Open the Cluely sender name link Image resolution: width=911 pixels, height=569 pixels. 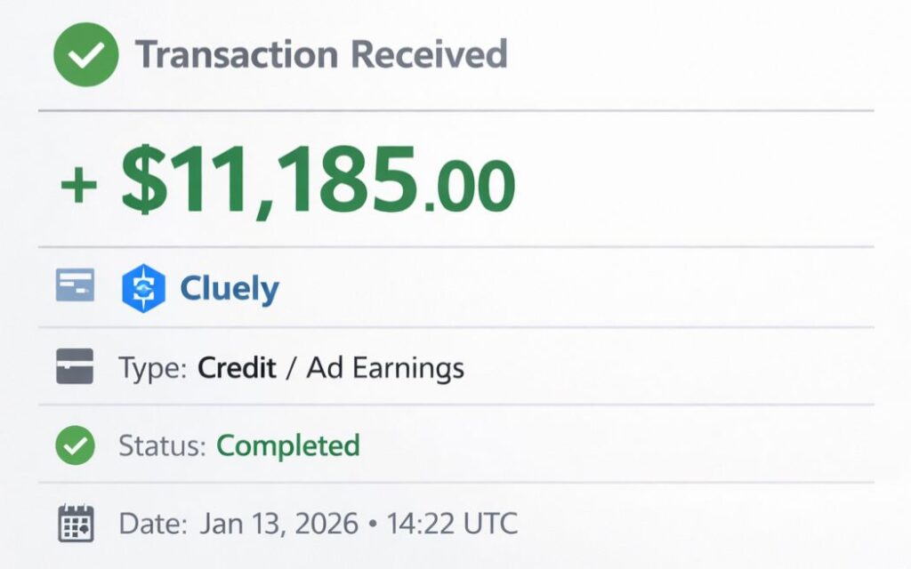pos(230,288)
